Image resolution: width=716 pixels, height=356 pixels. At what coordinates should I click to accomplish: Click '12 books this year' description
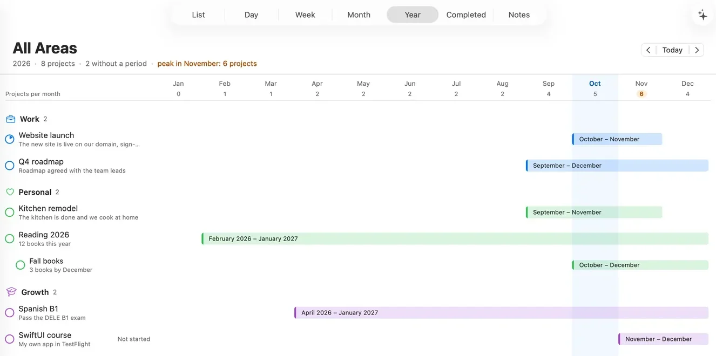(x=45, y=244)
